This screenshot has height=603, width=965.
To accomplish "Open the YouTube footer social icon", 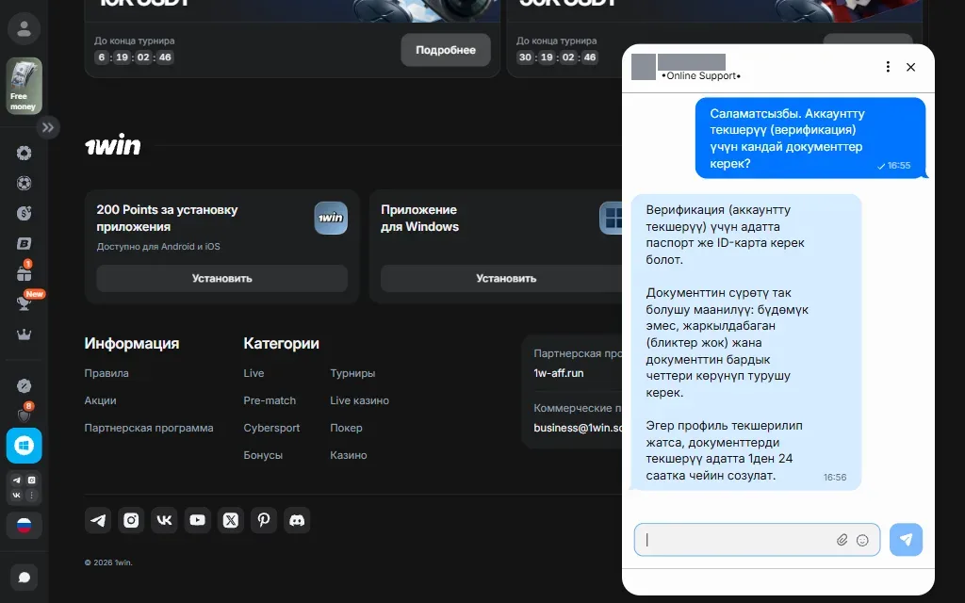I will [x=198, y=520].
